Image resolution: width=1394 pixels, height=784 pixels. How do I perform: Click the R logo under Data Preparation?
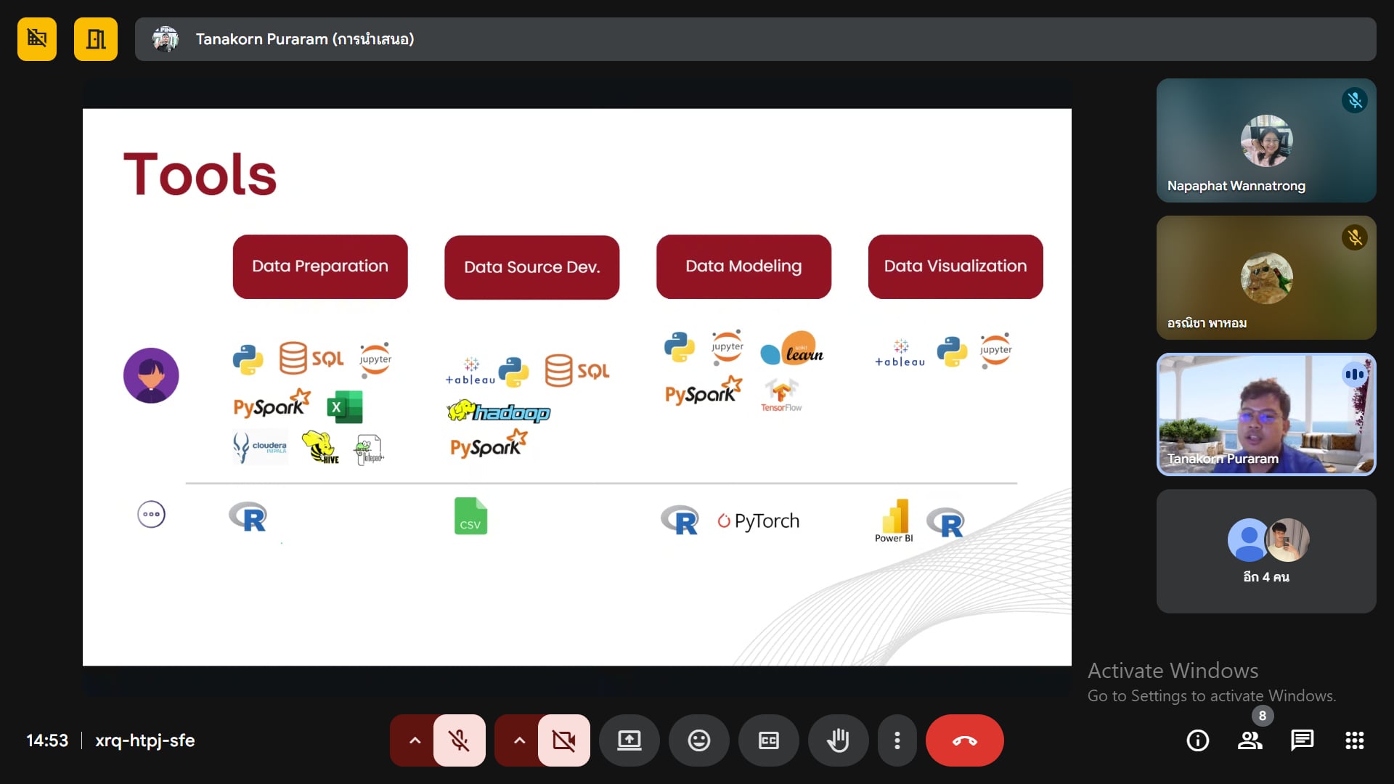[248, 517]
